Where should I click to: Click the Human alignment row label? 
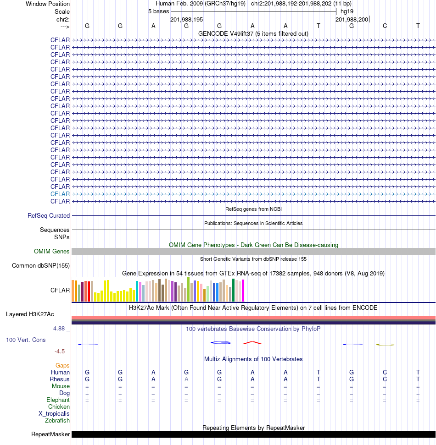point(60,372)
